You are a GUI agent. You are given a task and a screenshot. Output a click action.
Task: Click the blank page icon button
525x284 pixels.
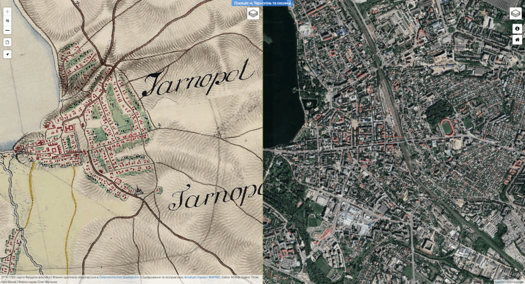[x=7, y=42]
